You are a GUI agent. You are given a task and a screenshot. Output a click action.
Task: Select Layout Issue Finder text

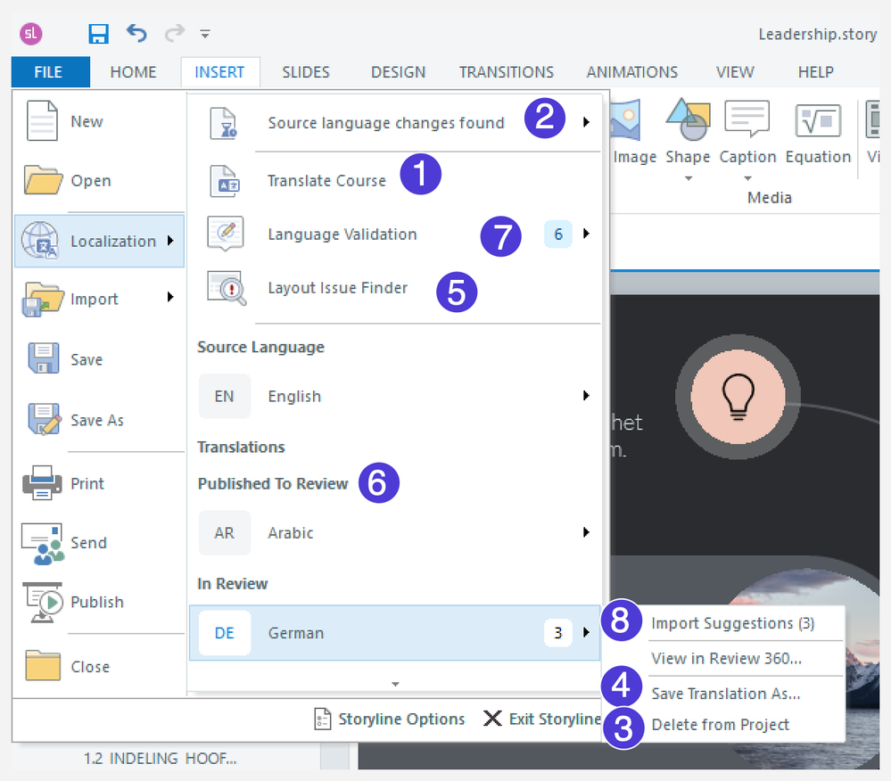tap(338, 288)
